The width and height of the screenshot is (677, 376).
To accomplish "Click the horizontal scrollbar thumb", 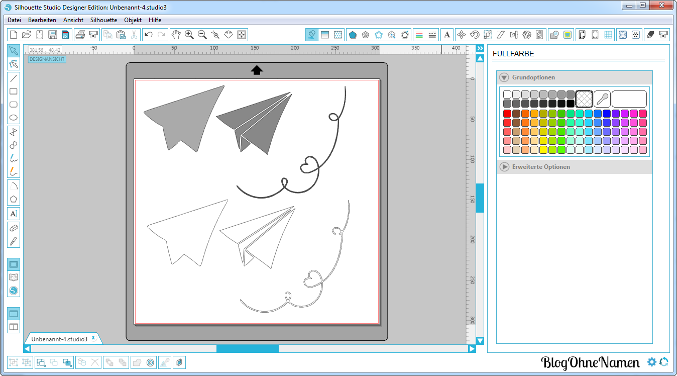I will tap(247, 348).
